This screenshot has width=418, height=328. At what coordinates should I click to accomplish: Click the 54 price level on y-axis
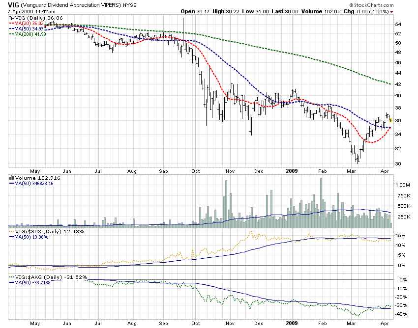398,24
